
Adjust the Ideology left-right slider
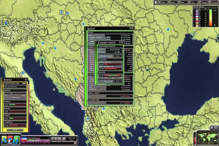coord(15,93)
